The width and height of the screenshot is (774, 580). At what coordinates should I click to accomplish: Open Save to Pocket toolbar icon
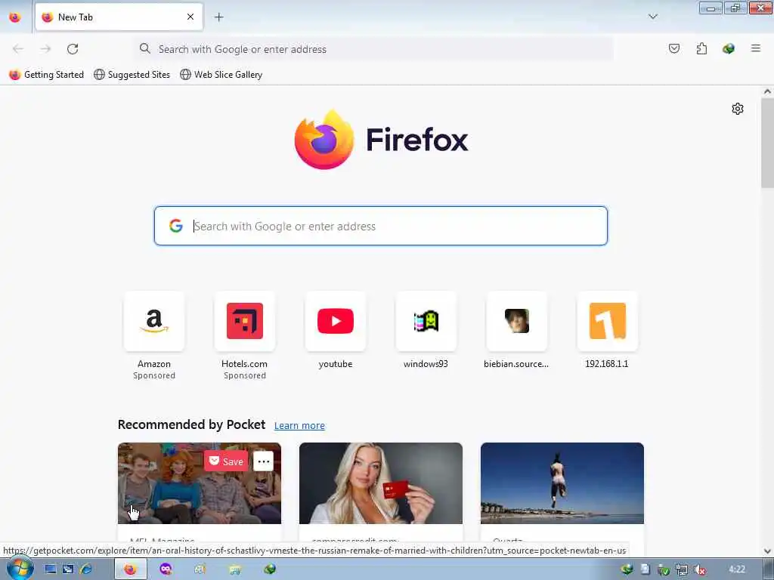673,48
